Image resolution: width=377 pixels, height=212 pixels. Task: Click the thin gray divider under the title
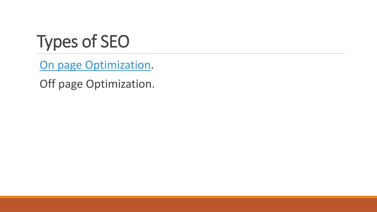[x=191, y=54]
